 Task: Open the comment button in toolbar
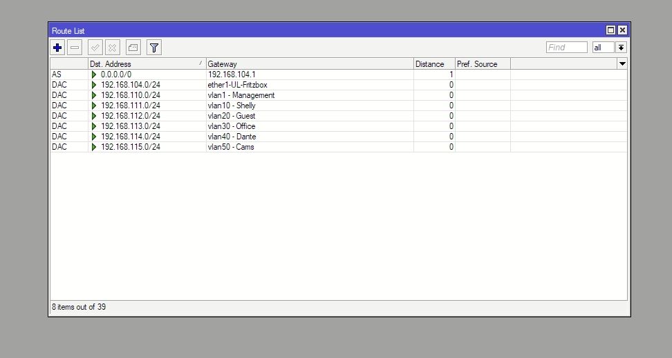pos(133,48)
